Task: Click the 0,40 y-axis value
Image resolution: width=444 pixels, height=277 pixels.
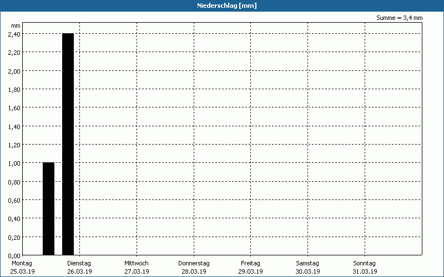Action: click(14, 218)
